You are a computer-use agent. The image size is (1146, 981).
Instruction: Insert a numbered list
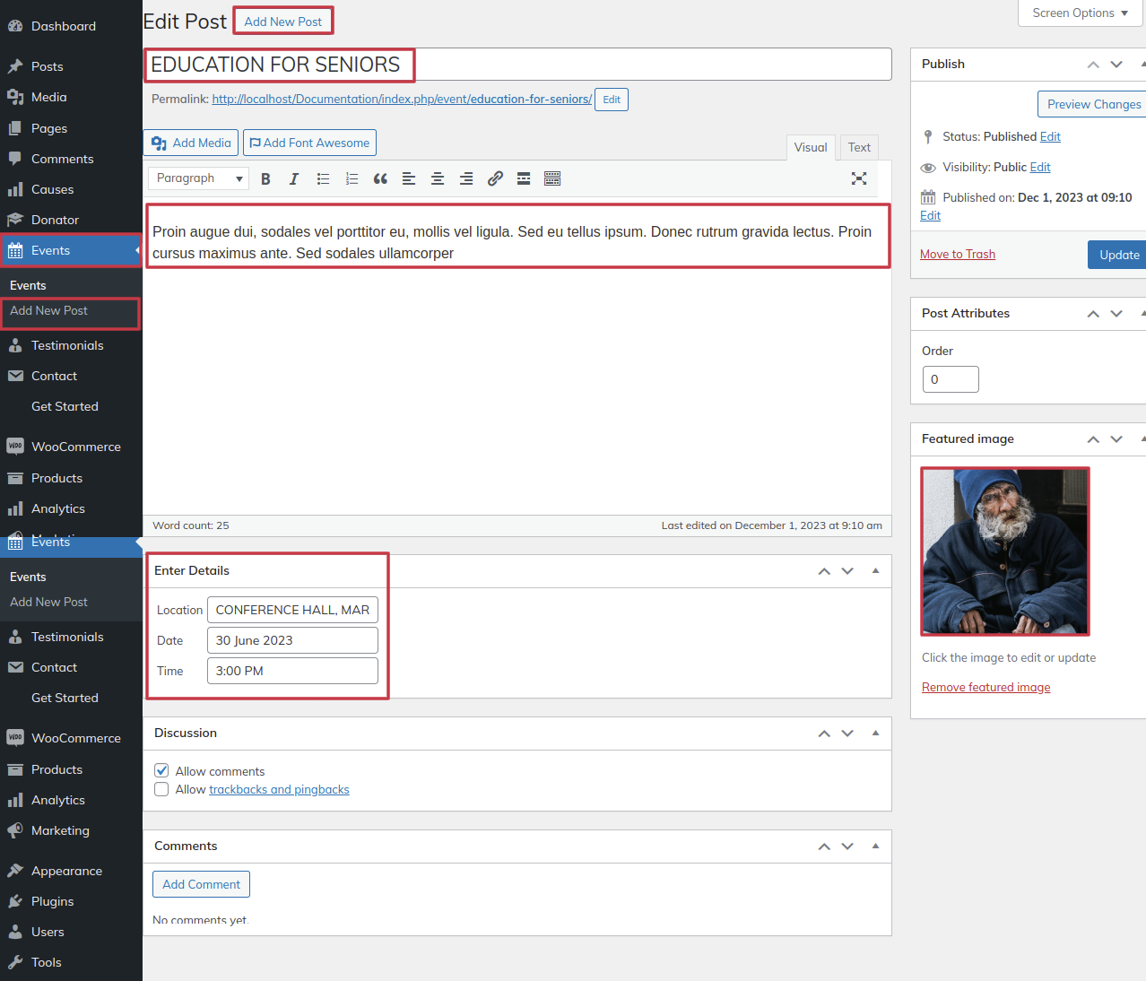pos(352,179)
